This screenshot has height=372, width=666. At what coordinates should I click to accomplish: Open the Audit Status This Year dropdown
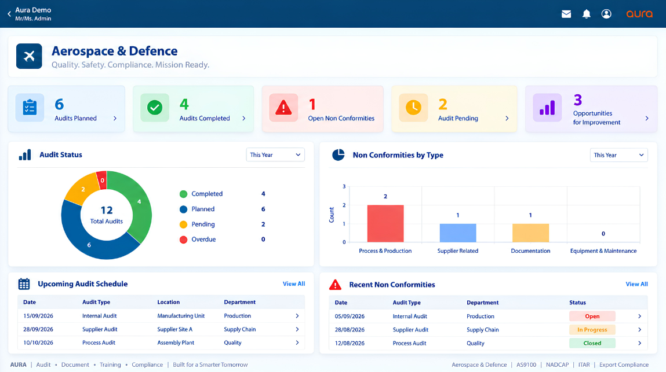tap(275, 155)
